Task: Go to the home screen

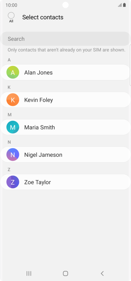Action: click(x=65, y=273)
